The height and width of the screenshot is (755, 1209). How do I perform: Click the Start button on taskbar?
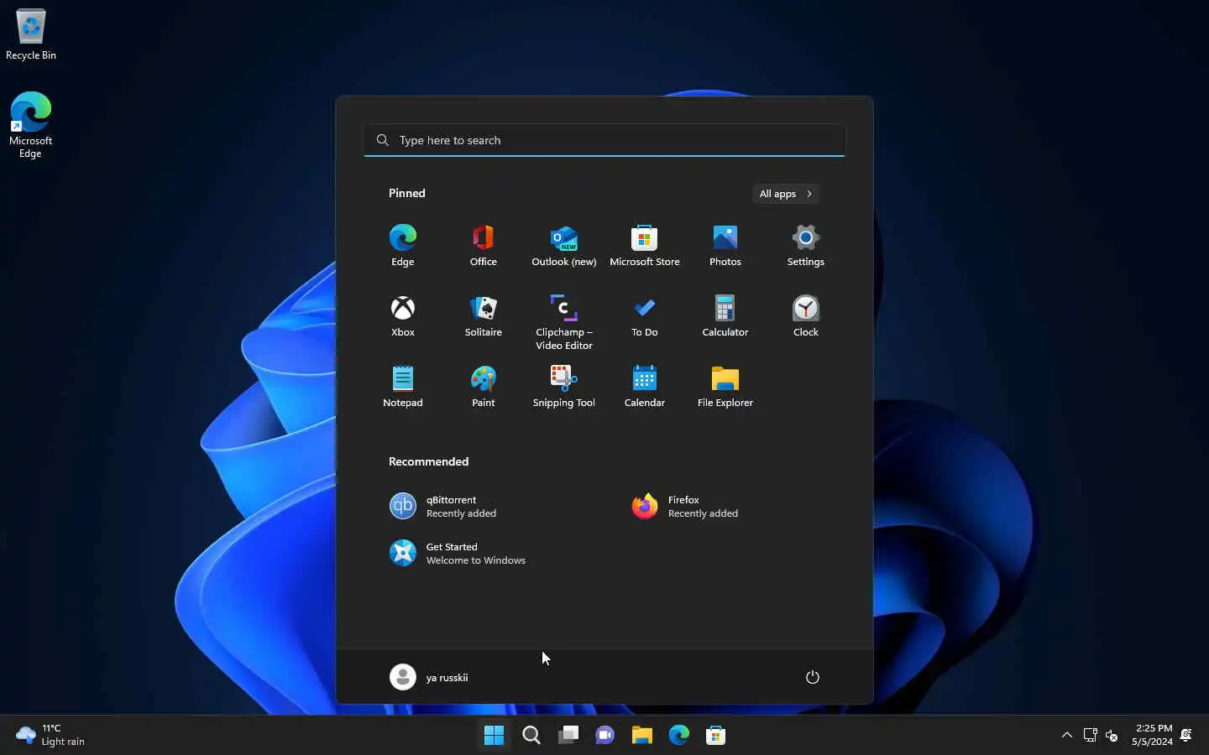tap(495, 736)
